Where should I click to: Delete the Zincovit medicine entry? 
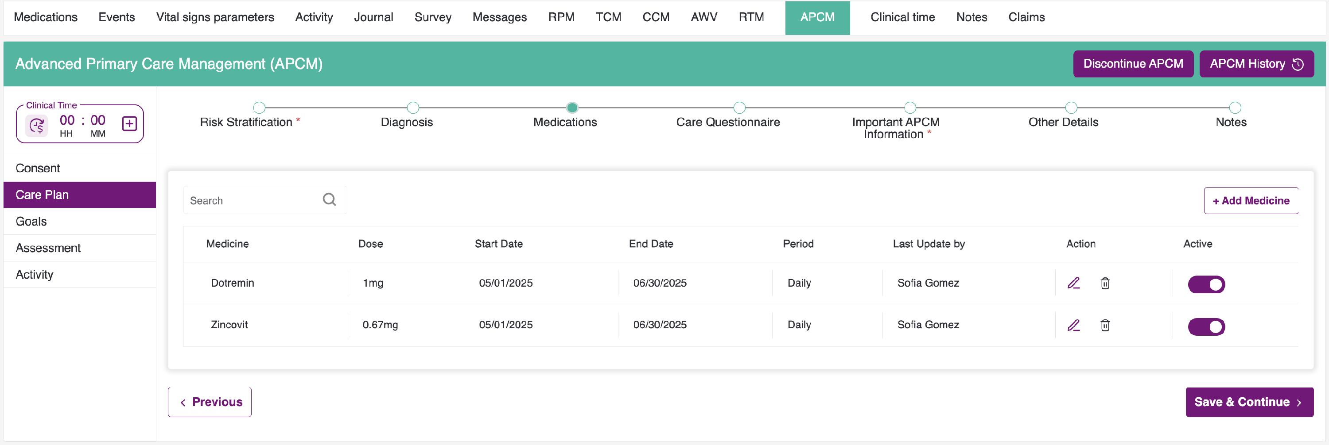click(1105, 325)
